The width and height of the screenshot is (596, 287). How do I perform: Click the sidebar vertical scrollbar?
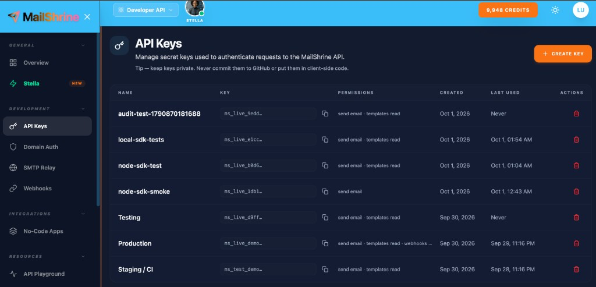tap(98, 120)
